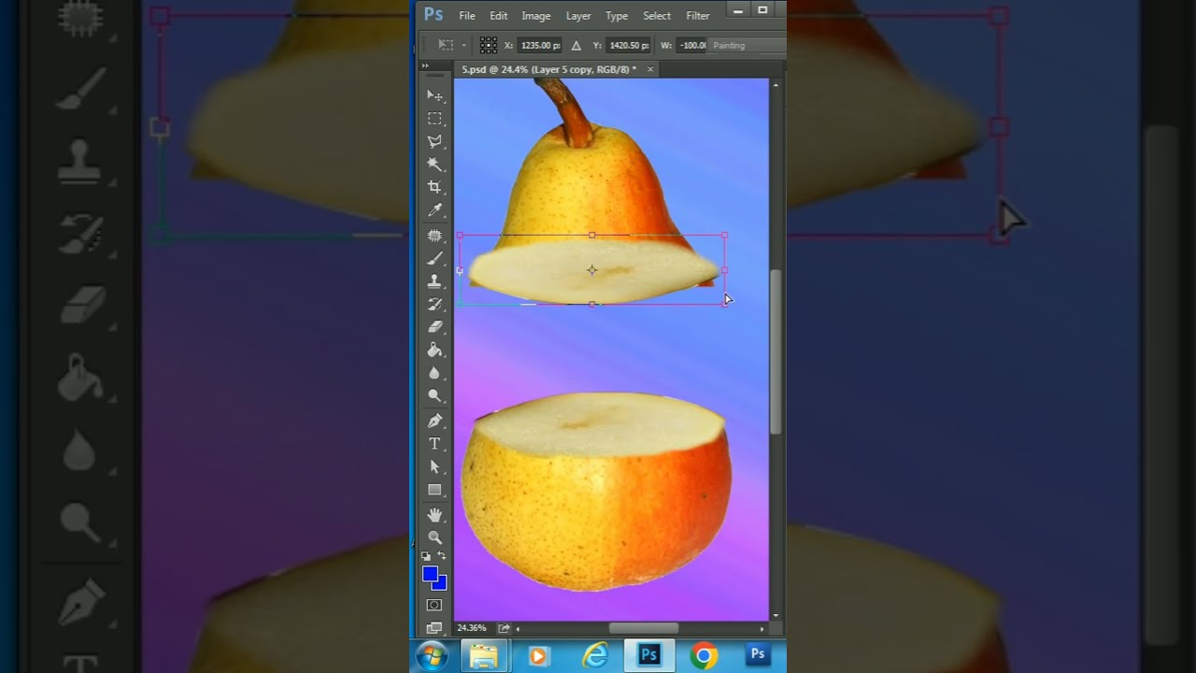Select the Zoom tool
1196x673 pixels.
coord(434,537)
